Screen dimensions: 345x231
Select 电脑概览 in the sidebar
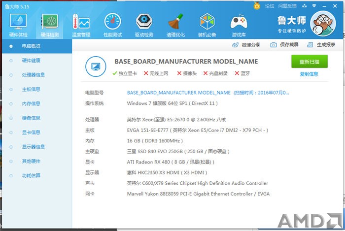pyautogui.click(x=37, y=46)
